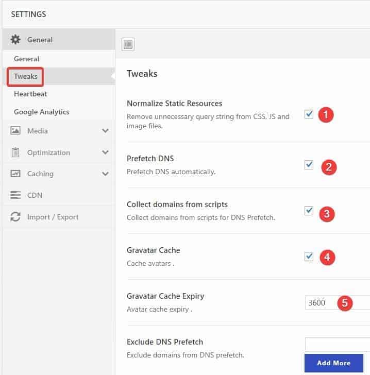Open the Optimization settings section
The image size is (370, 375).
(x=59, y=152)
